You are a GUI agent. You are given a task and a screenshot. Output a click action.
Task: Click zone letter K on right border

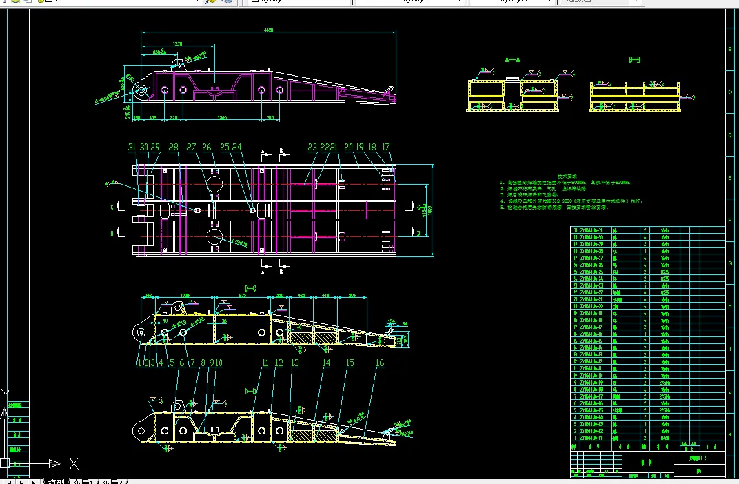pyautogui.click(x=730, y=434)
